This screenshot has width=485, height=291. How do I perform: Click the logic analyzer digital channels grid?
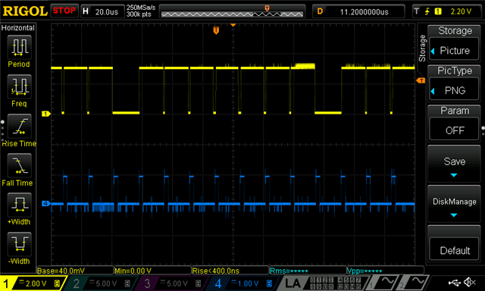click(336, 283)
